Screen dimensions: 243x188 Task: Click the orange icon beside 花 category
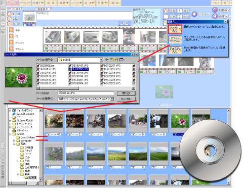coord(11,36)
